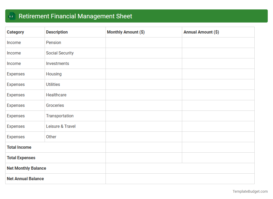Select the Social Security row

click(60, 53)
